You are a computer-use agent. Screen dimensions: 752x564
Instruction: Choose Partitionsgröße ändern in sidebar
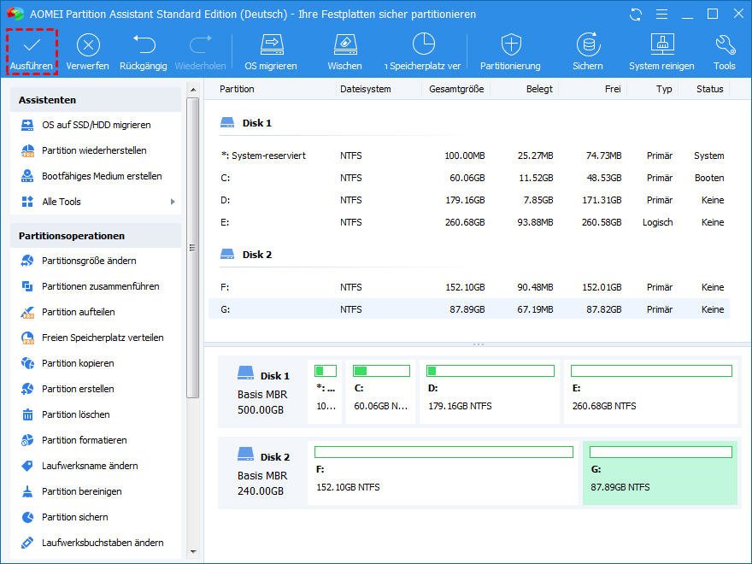(x=89, y=261)
